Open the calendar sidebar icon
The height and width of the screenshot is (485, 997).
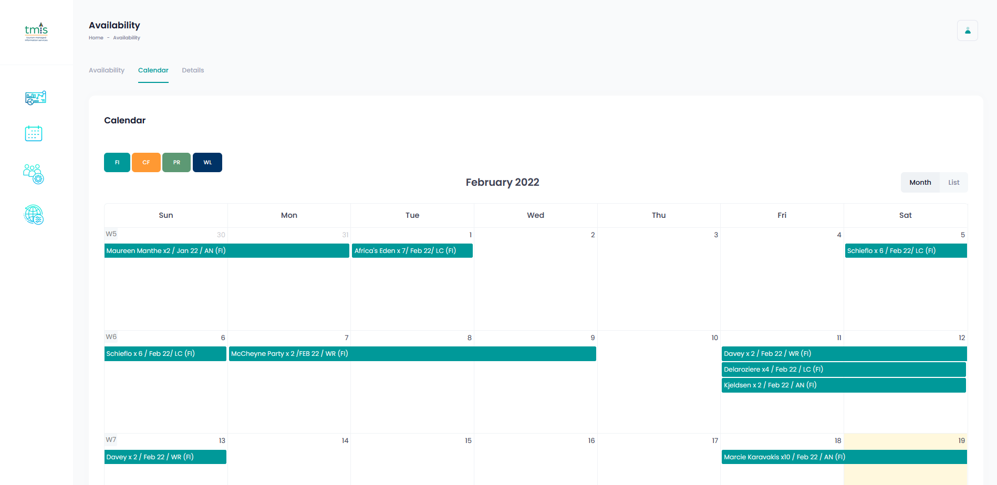click(34, 133)
